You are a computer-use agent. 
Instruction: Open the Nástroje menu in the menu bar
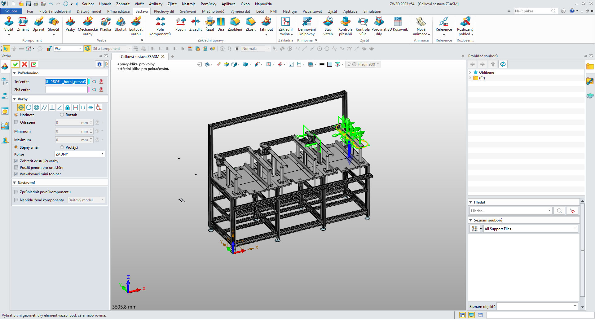(x=188, y=4)
